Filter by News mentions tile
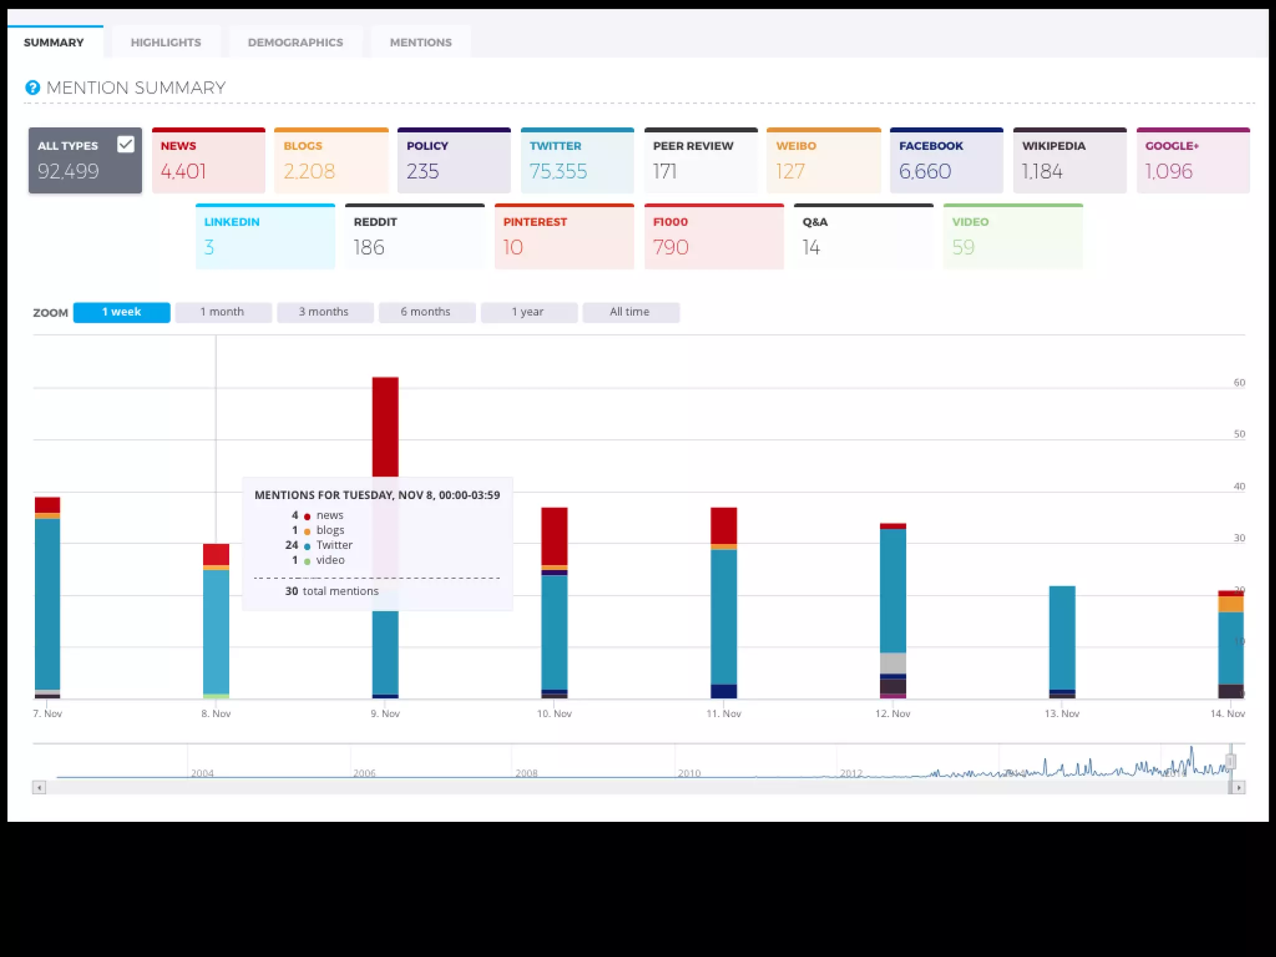 click(x=208, y=161)
